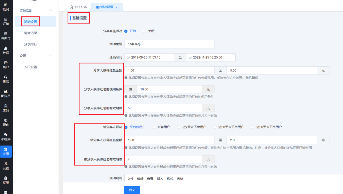Collapse the 设置 submenu group
Viewport: 343px width, 194px height.
coord(50,56)
